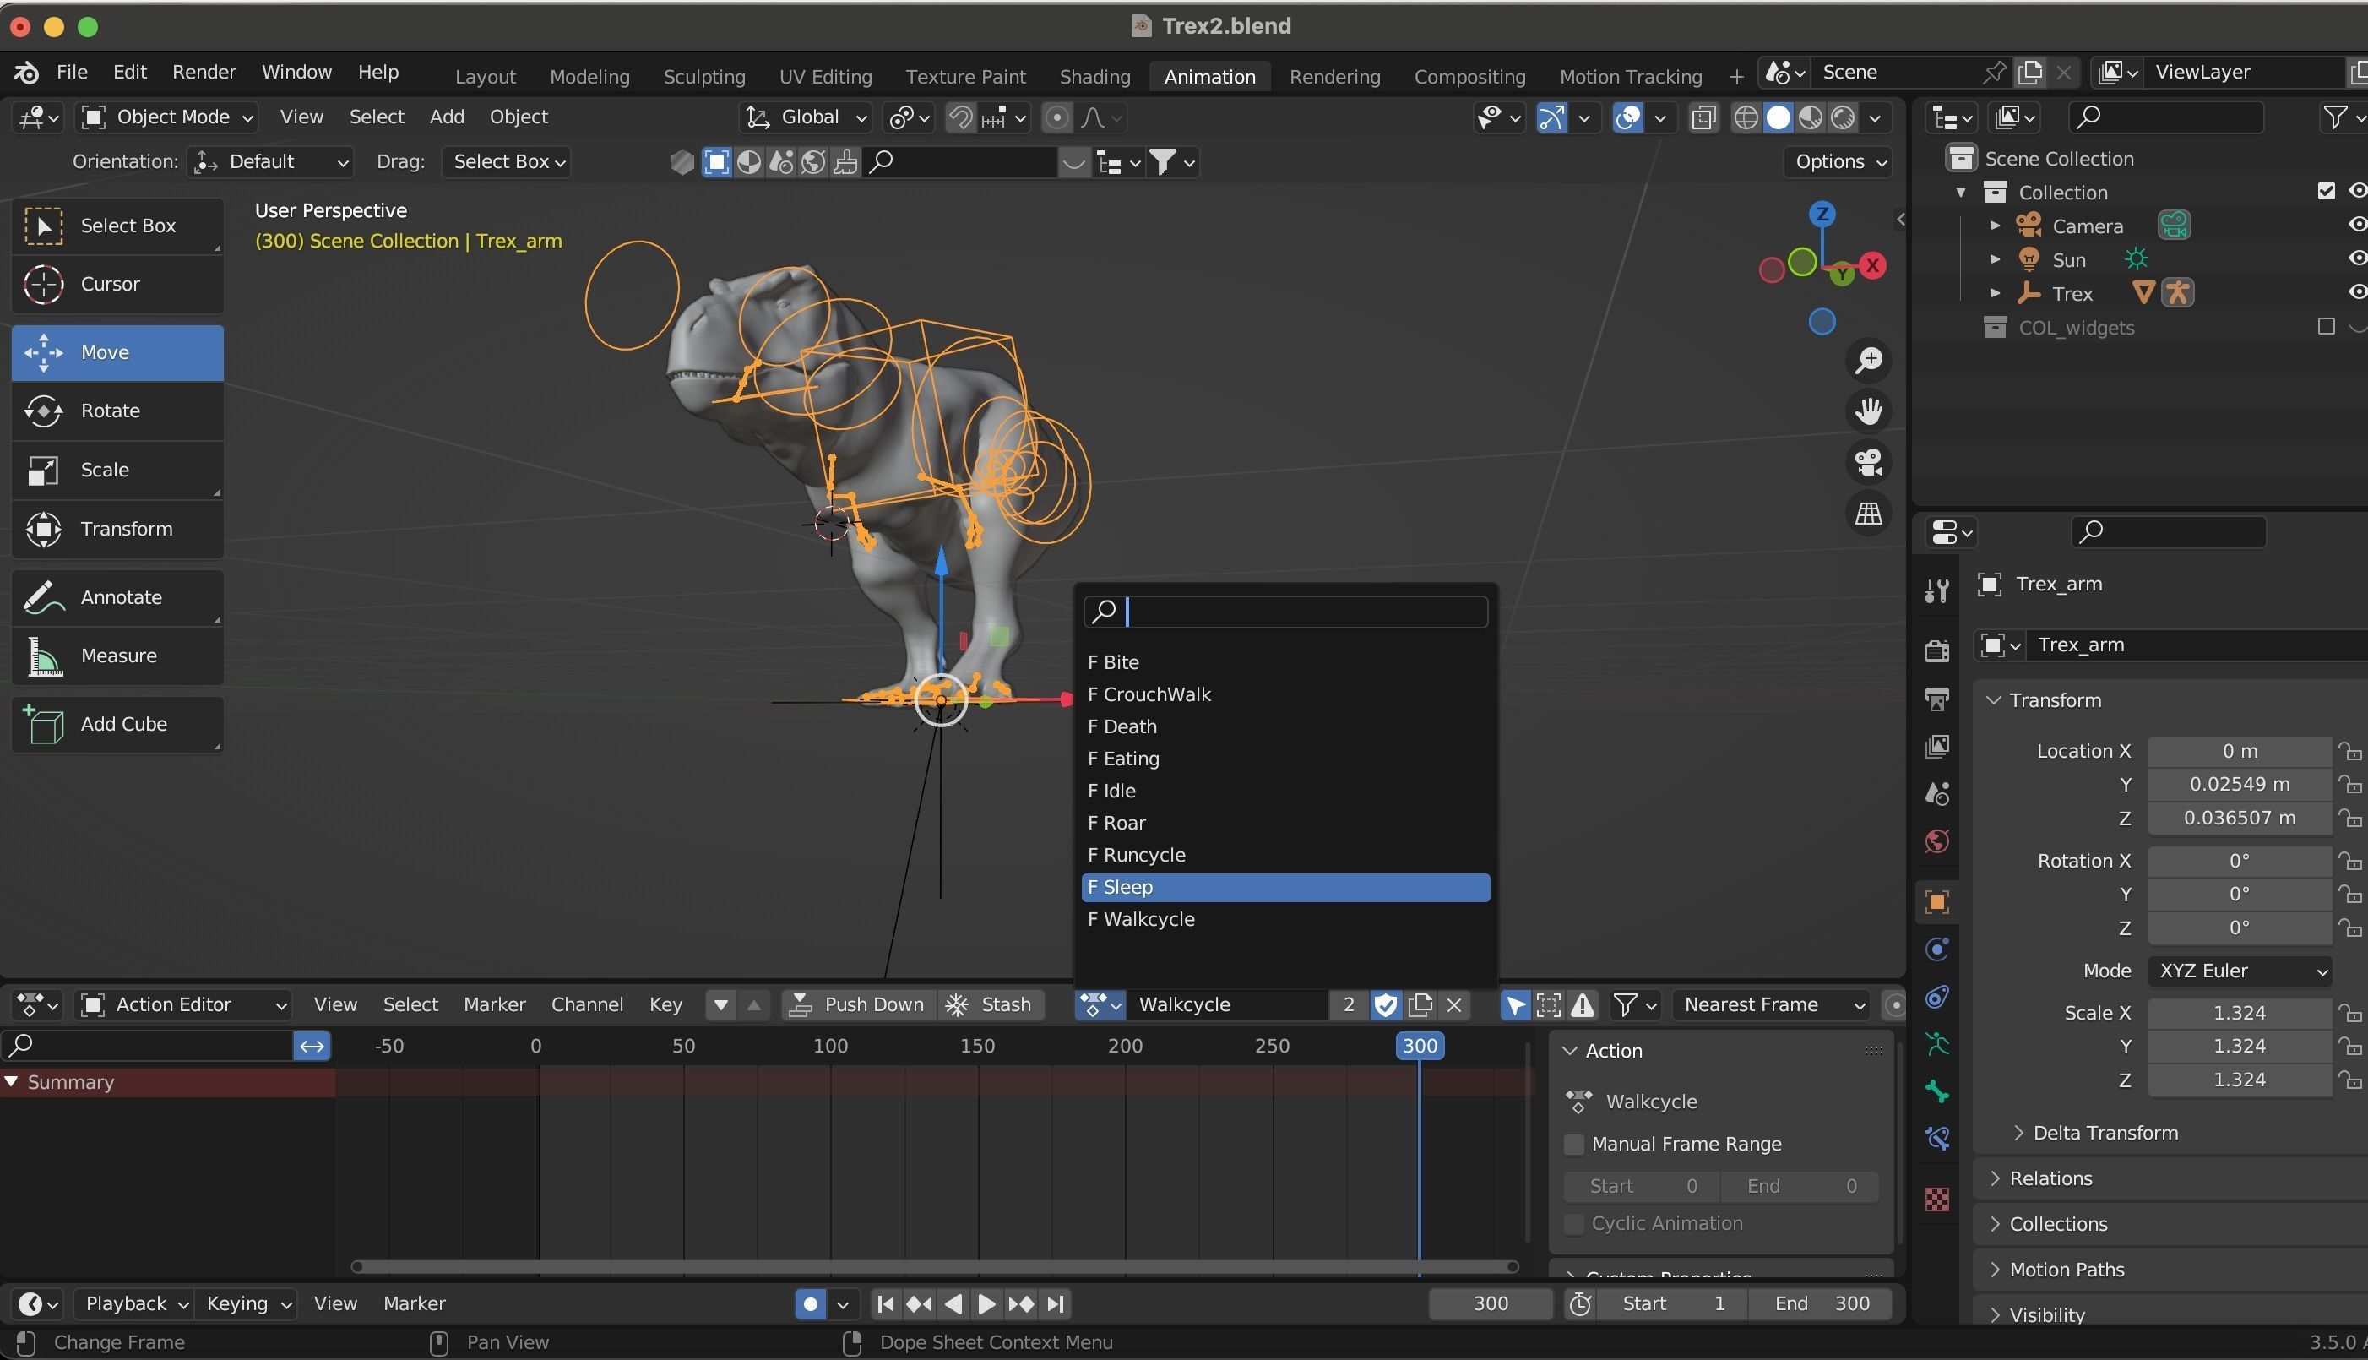Enable the COL_widgets collection checkbox
Screen dimensions: 2368x1360
2326,327
